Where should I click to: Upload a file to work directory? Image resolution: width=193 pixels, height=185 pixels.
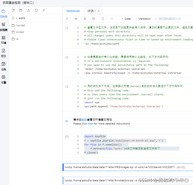(28, 10)
